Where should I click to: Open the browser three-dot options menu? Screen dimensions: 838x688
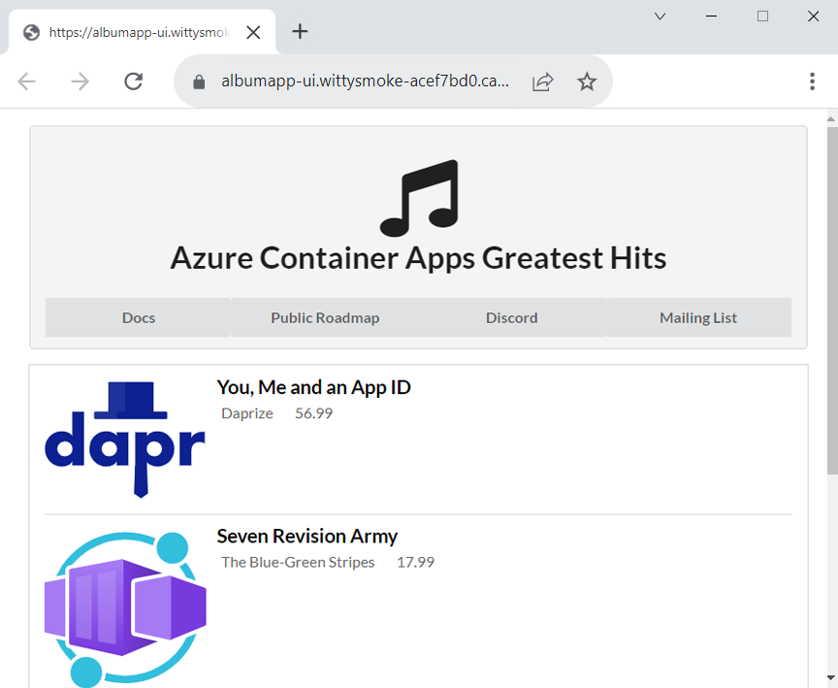pyautogui.click(x=813, y=82)
